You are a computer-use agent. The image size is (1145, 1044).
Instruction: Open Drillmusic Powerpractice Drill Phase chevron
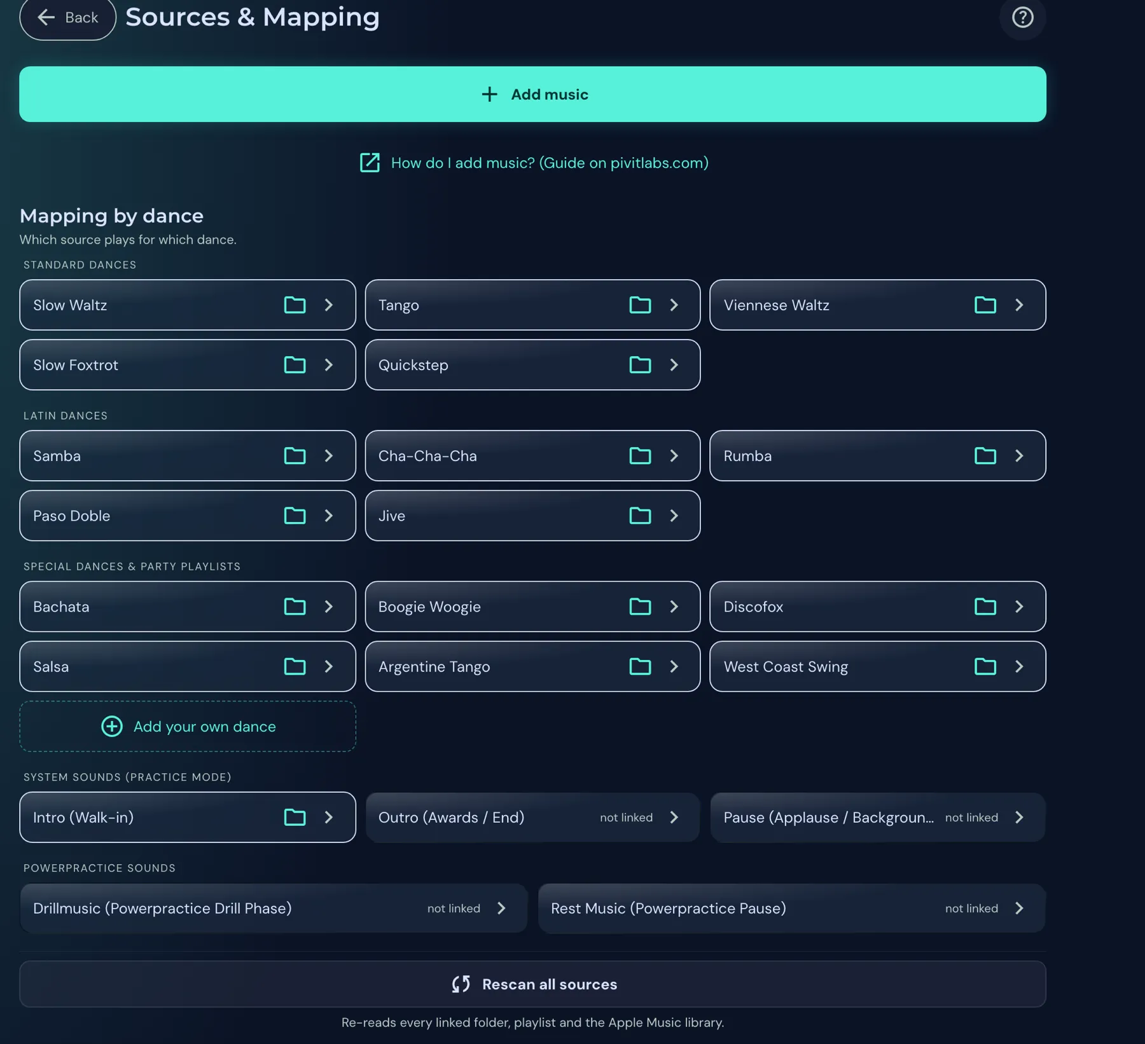501,908
